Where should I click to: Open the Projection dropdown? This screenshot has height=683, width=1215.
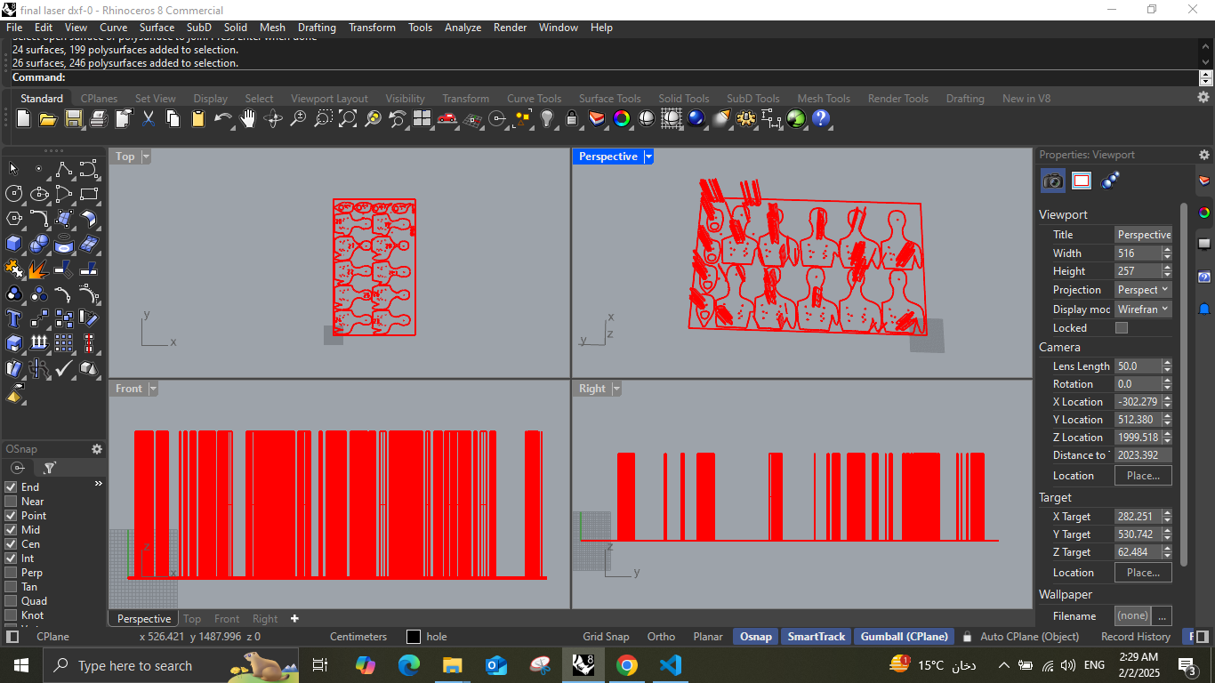1143,290
